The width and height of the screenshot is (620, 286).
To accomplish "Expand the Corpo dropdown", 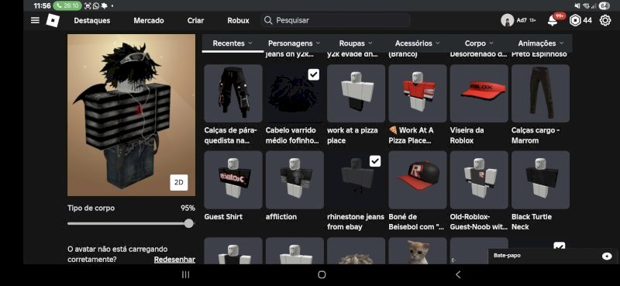I will [x=479, y=43].
